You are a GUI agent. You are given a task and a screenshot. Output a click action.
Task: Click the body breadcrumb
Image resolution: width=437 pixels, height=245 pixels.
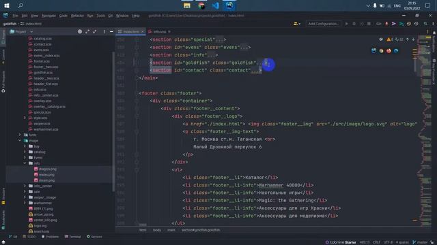(157, 230)
